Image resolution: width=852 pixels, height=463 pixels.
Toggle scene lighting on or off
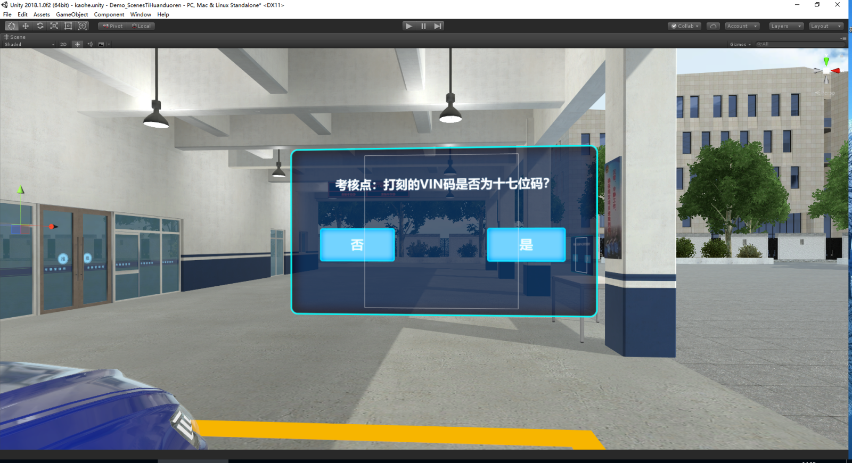(78, 44)
